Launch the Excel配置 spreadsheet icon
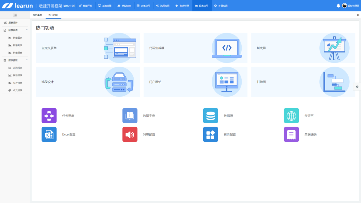This screenshot has height=203, width=361. point(49,134)
